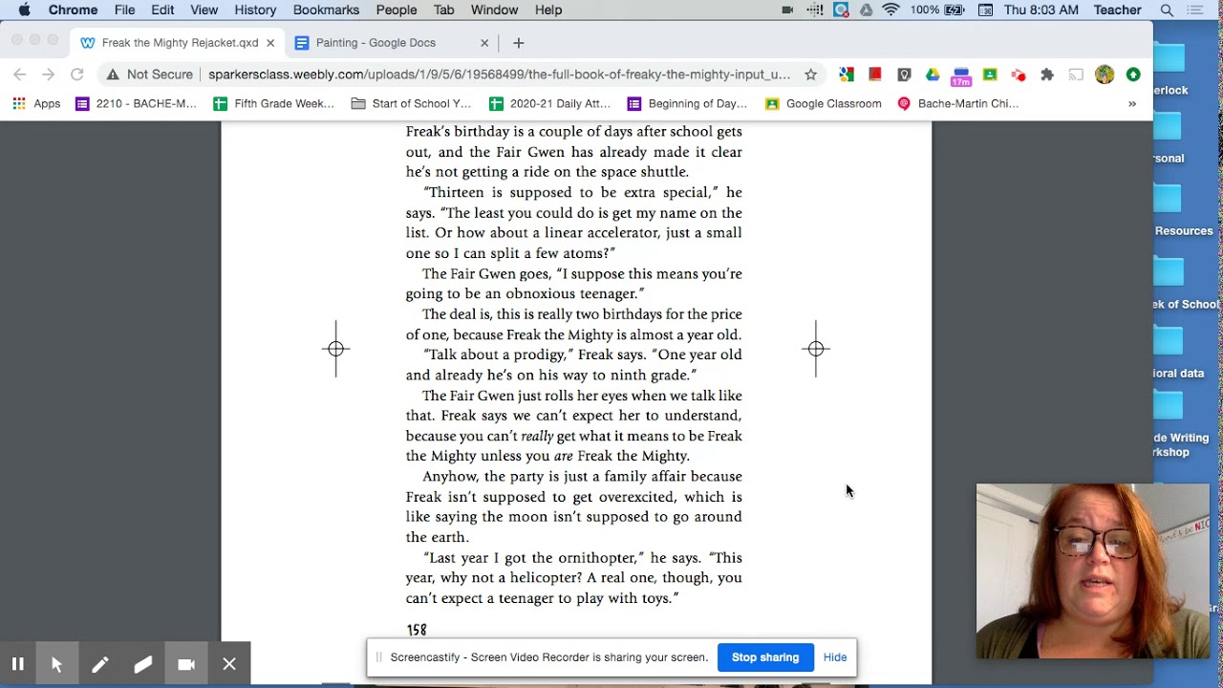
Task: Open the Wi-Fi status menu
Action: coord(890,10)
